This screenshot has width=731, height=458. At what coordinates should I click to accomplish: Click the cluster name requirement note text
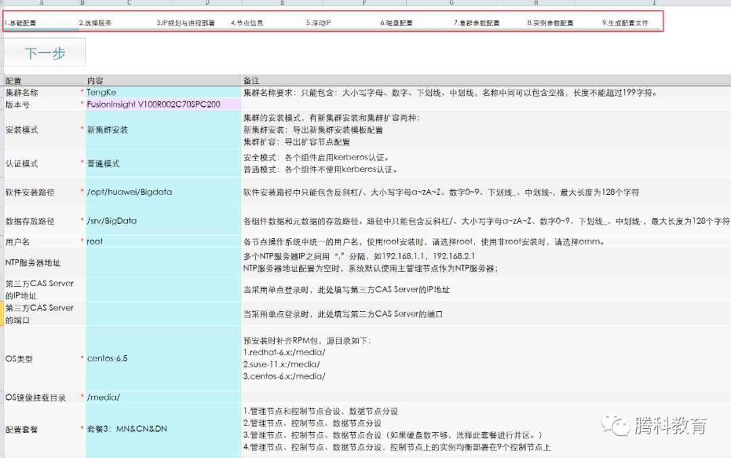pos(450,92)
